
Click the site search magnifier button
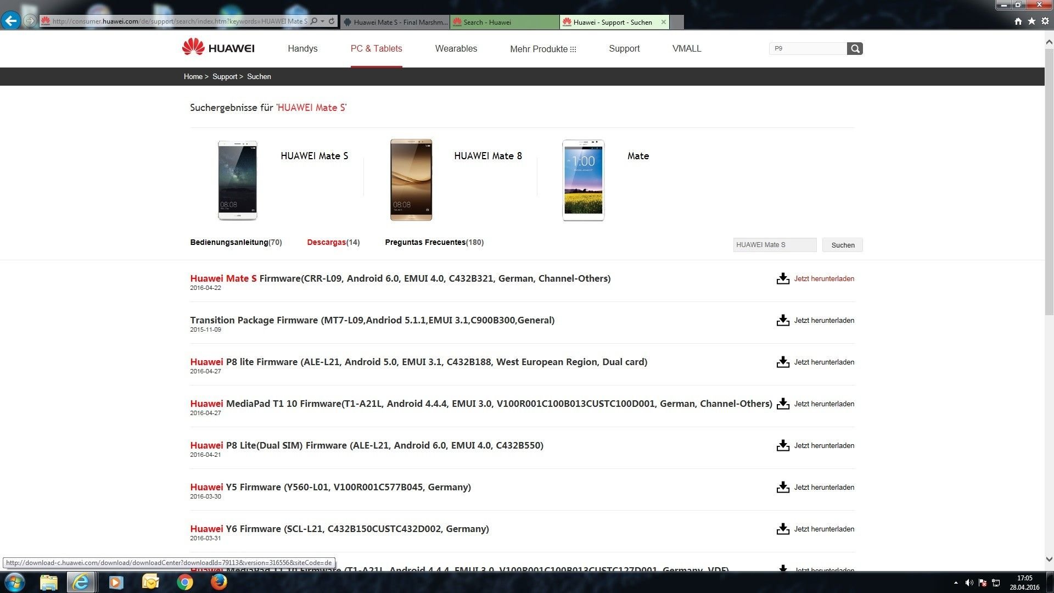855,48
